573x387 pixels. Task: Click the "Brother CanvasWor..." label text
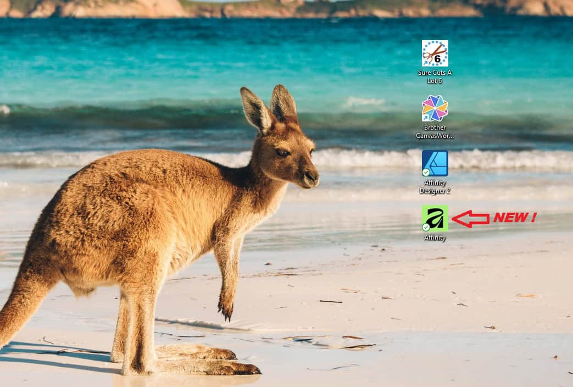(x=435, y=132)
